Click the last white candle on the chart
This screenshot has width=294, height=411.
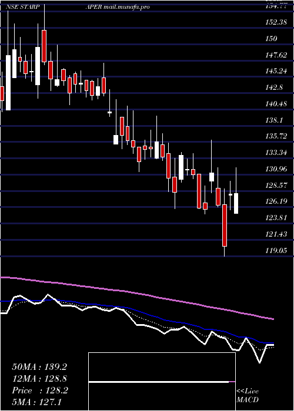tap(236, 203)
